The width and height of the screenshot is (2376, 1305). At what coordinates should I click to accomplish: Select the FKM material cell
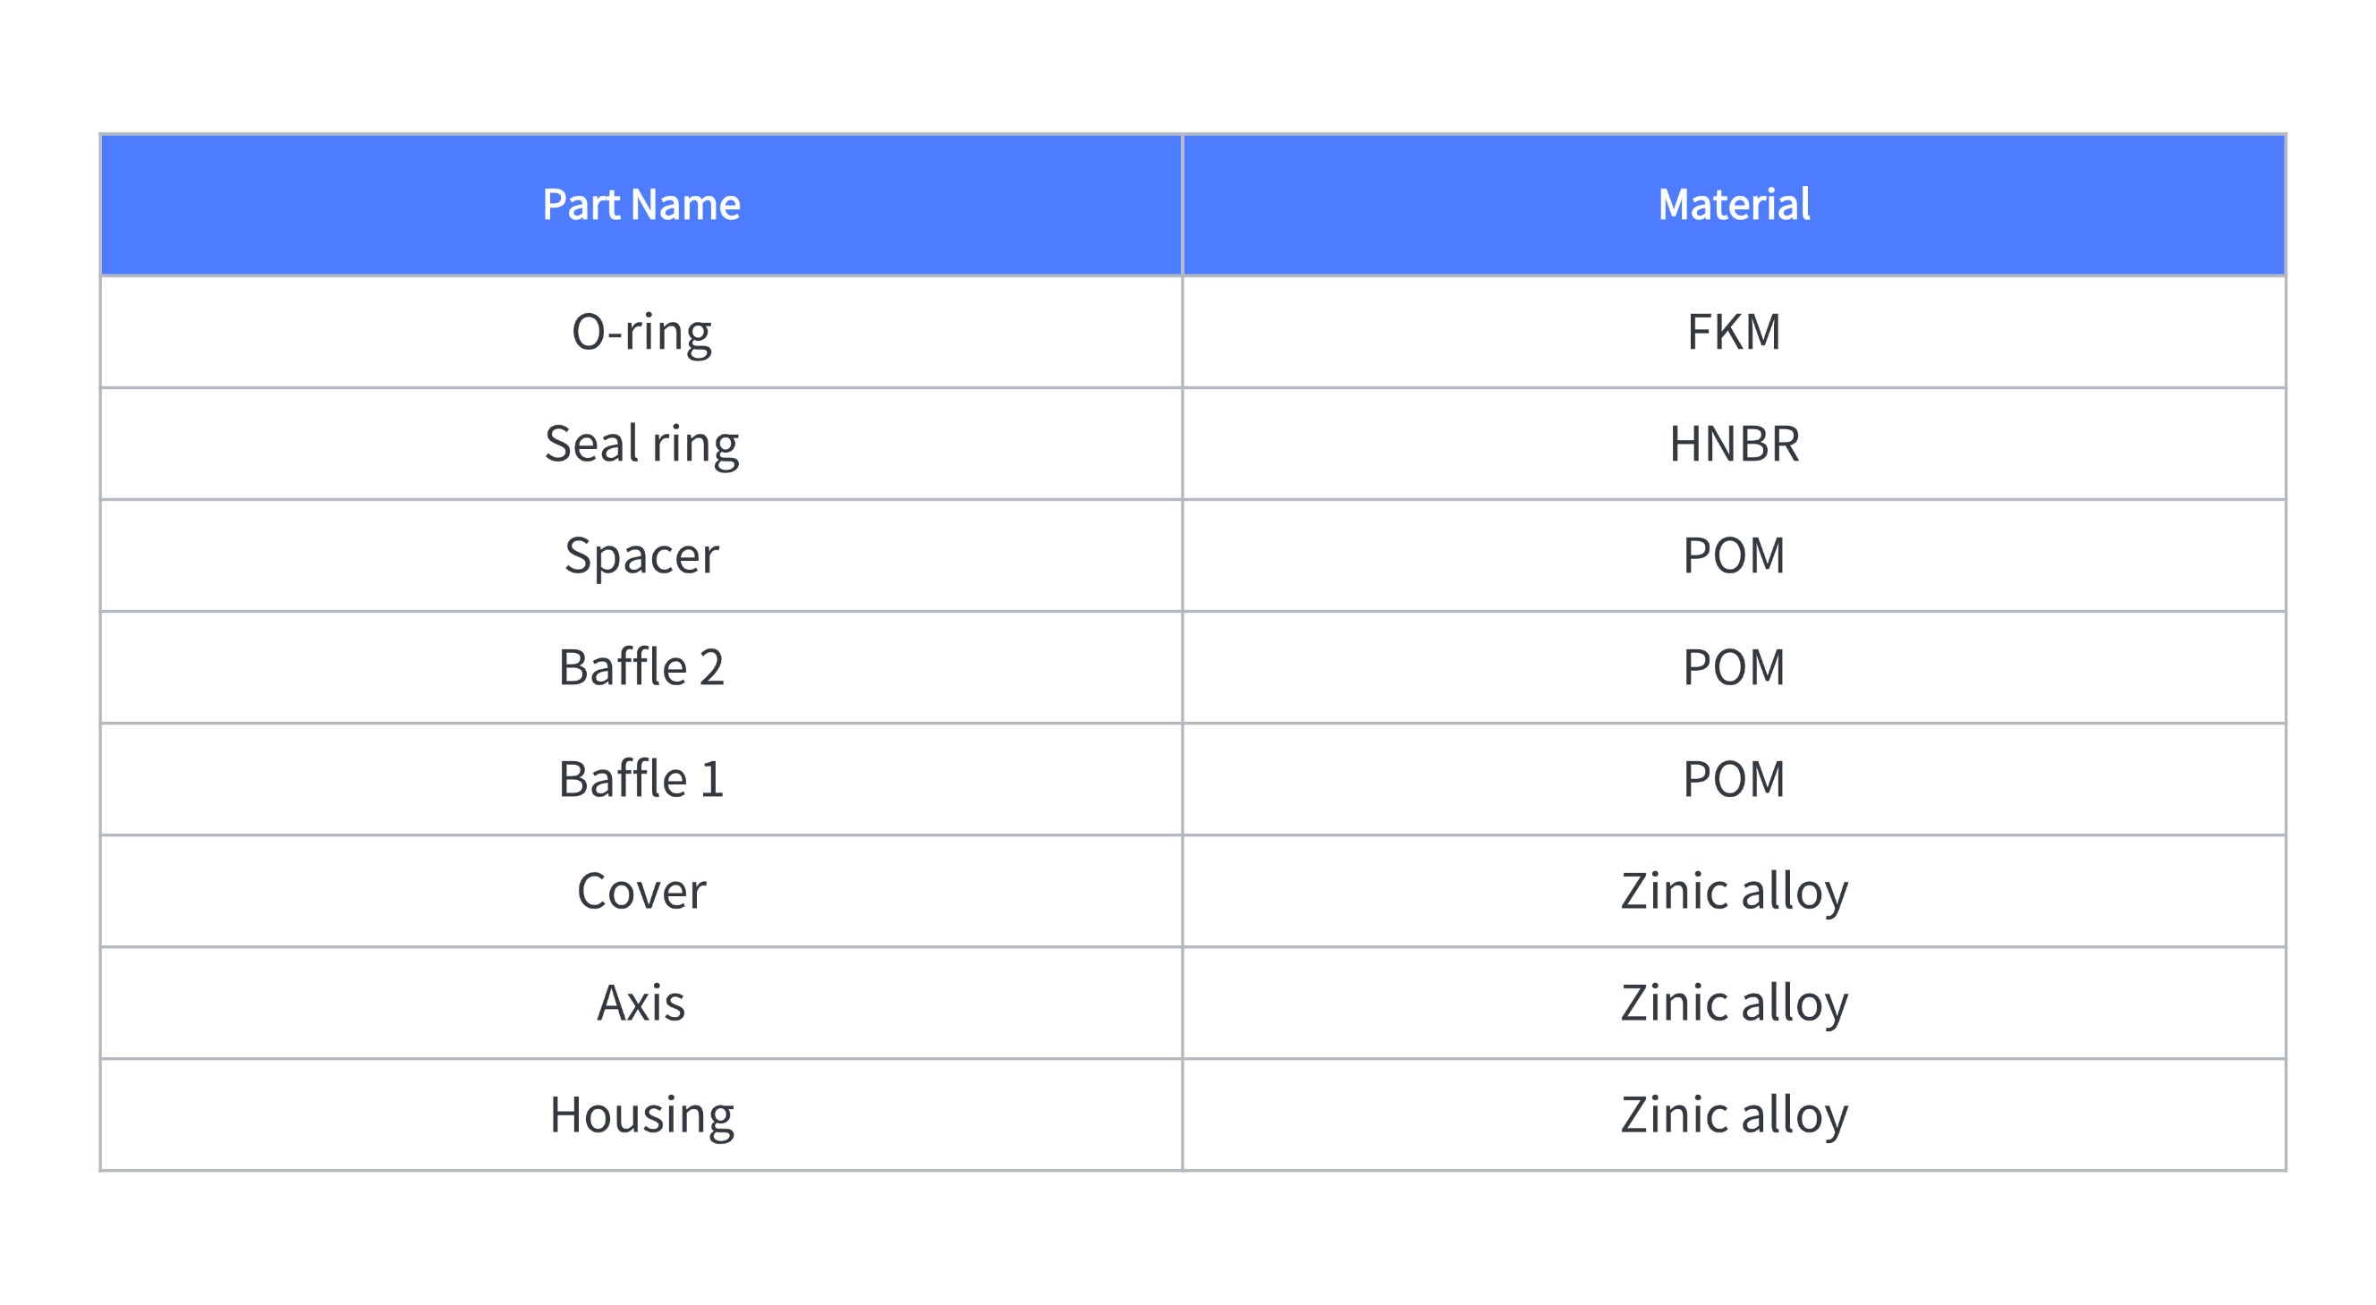pyautogui.click(x=1734, y=332)
